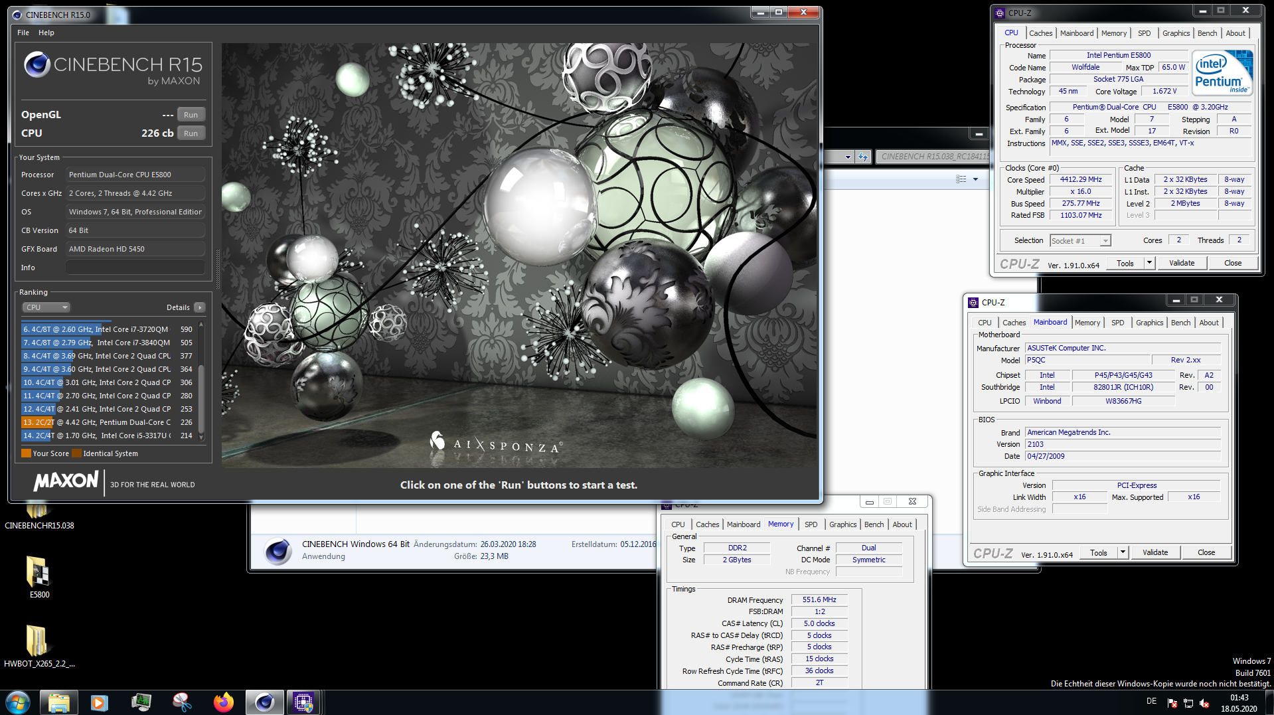Open Bench tab in top CPU-Z window
The height and width of the screenshot is (715, 1274).
tap(1207, 33)
